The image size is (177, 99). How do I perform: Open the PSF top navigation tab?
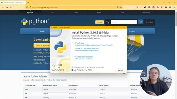[53, 12]
